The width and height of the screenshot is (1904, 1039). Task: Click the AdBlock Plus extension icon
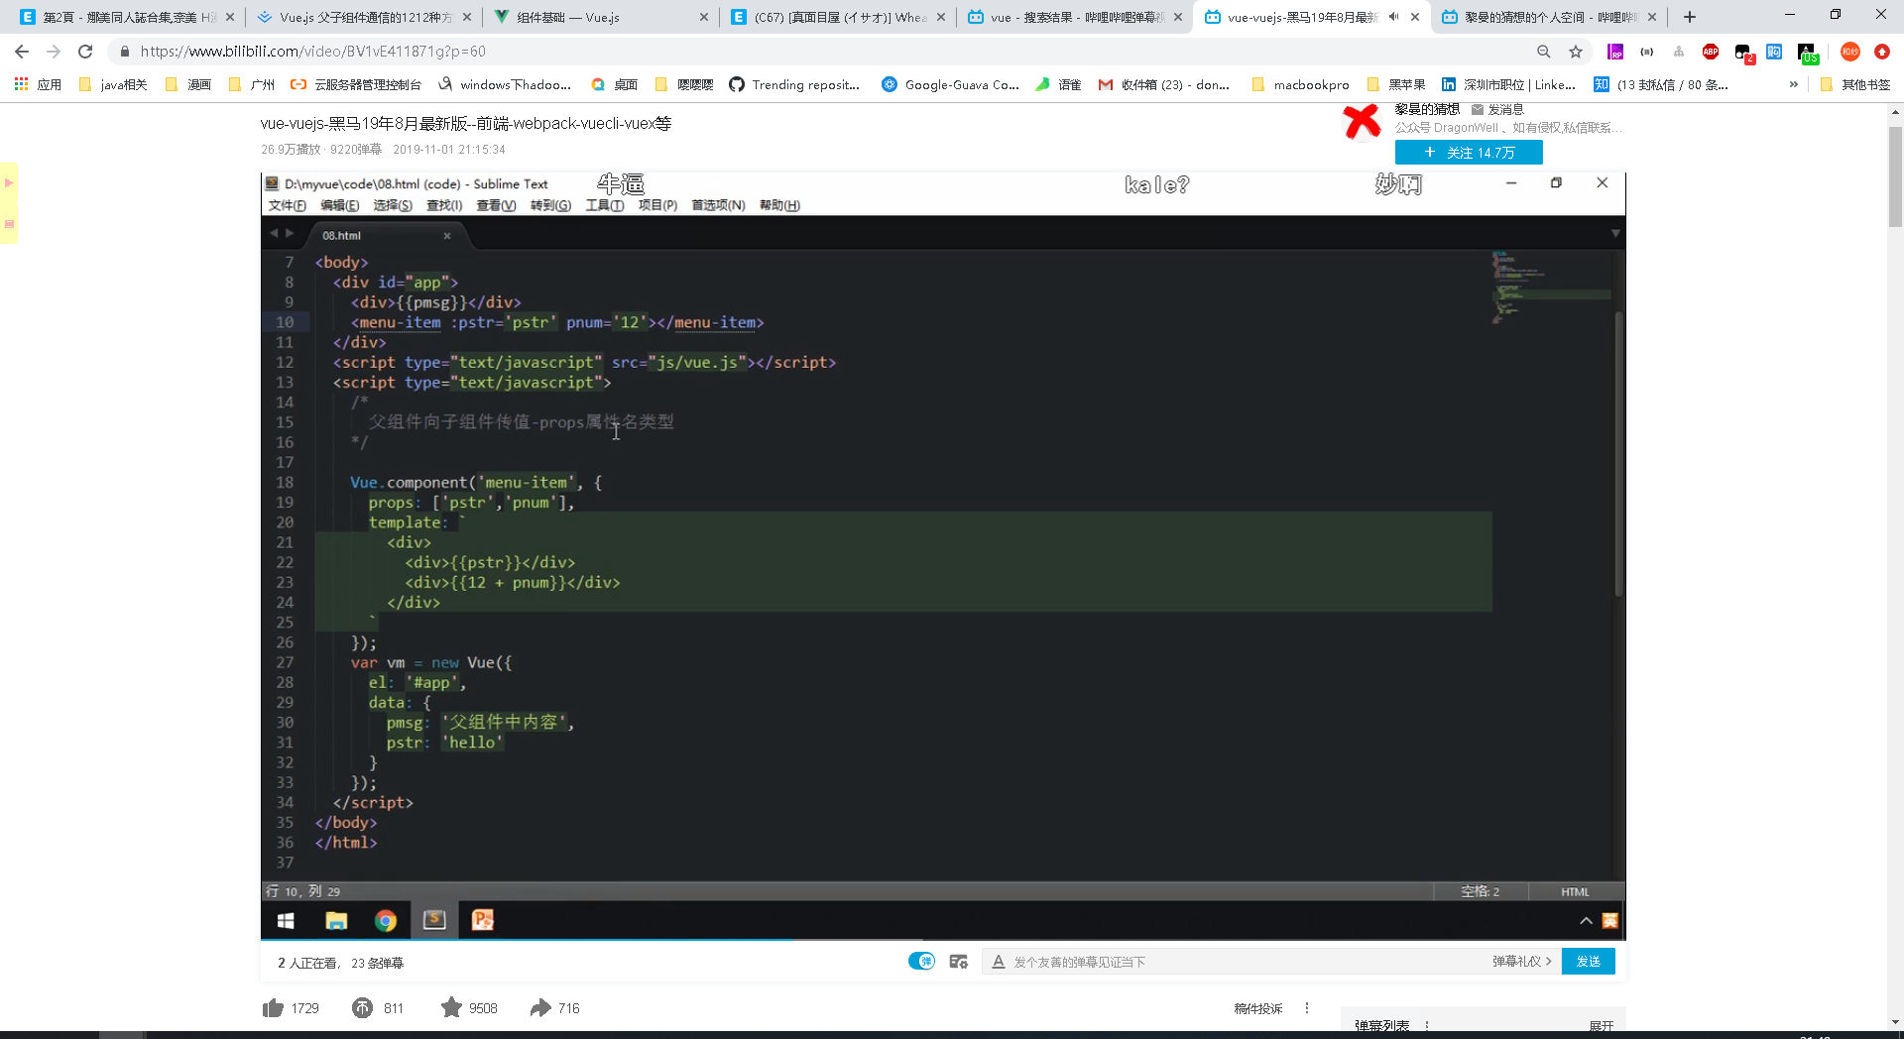[x=1711, y=52]
